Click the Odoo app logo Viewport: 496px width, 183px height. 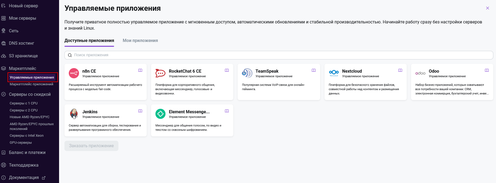420,73
